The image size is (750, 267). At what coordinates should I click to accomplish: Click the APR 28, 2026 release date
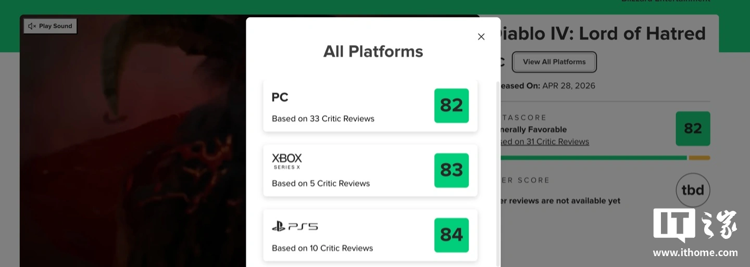point(569,86)
